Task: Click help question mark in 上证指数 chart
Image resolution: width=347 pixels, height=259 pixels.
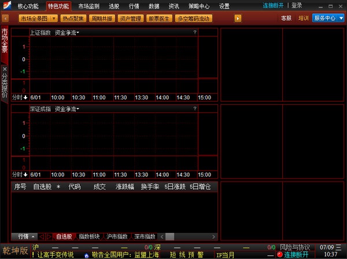Action: point(195,32)
